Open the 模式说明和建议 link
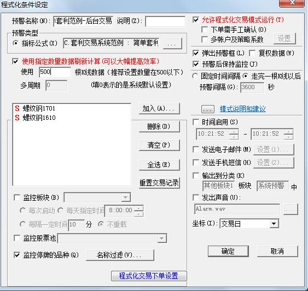308x291 pixels. pyautogui.click(x=242, y=109)
